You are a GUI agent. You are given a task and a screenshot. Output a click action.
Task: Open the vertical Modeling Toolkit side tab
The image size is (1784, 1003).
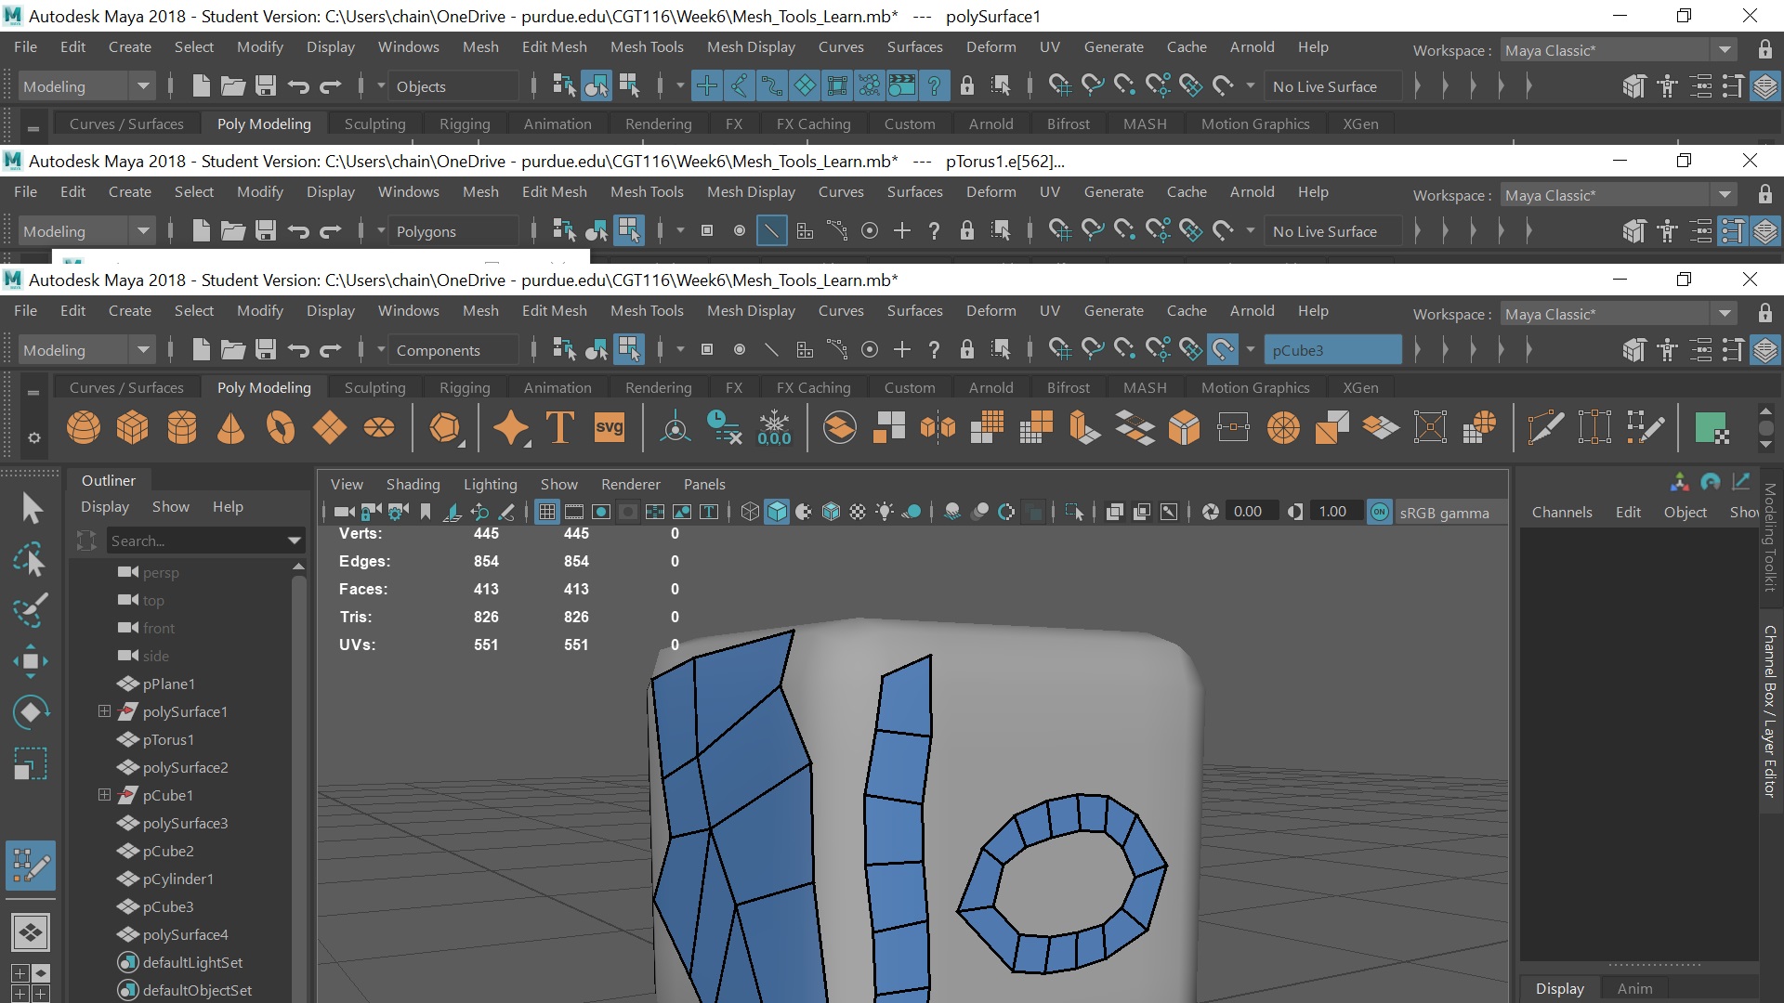1770,537
